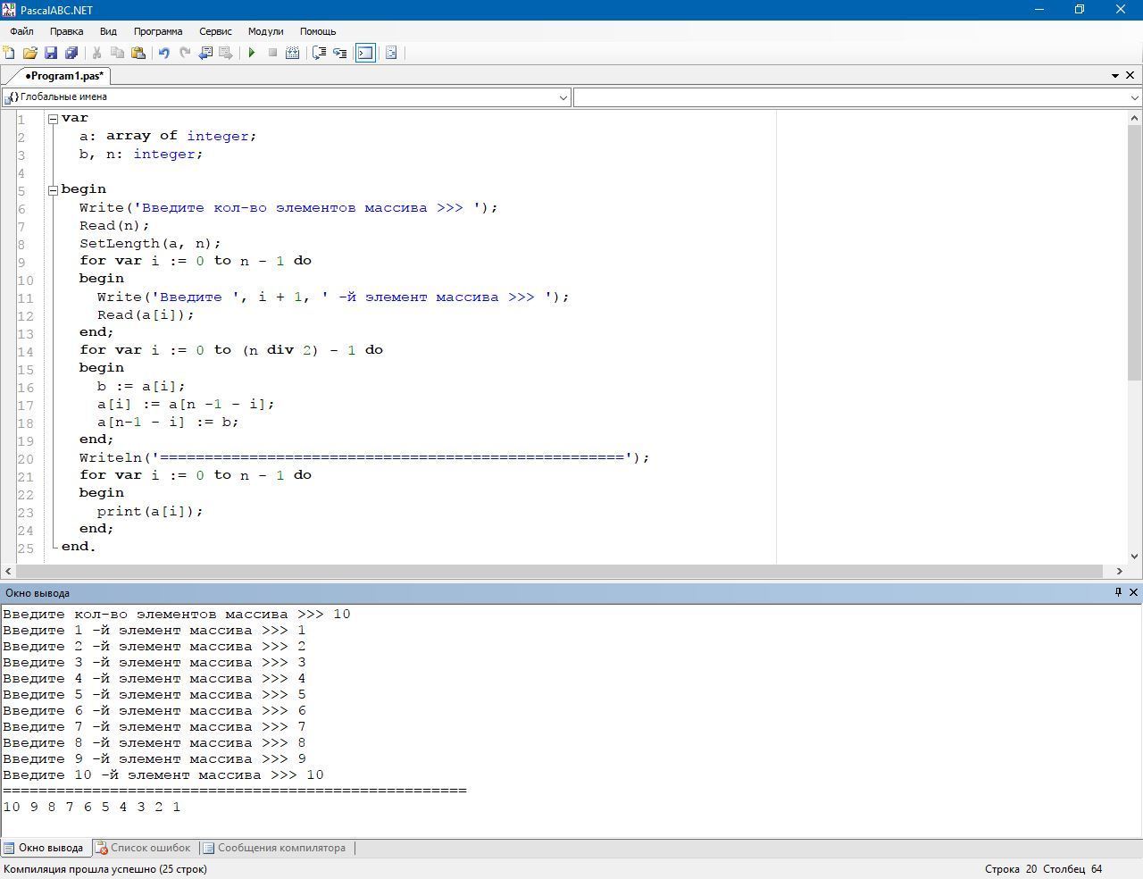This screenshot has width=1143, height=879.
Task: Open the Программа menu
Action: point(157,31)
